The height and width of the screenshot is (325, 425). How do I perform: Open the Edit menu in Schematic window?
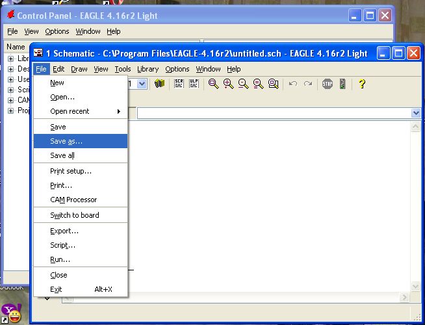58,69
